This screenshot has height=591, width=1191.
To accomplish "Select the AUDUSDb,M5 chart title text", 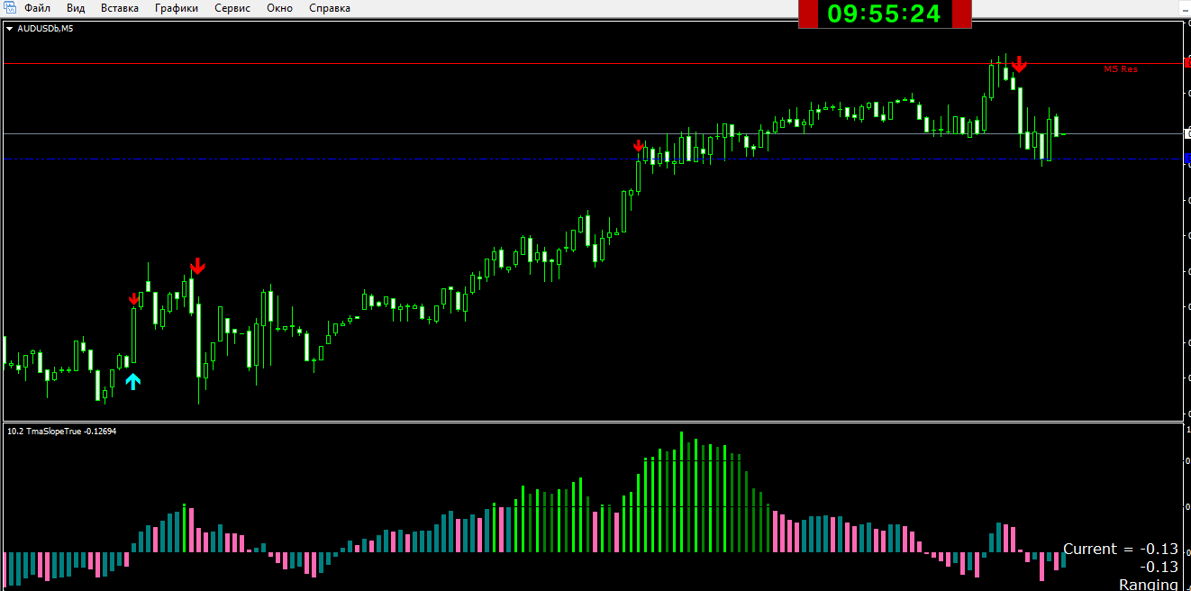I will (x=46, y=29).
